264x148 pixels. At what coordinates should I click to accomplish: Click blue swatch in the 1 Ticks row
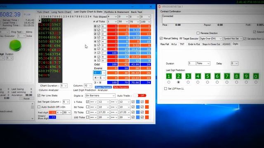tap(138, 102)
